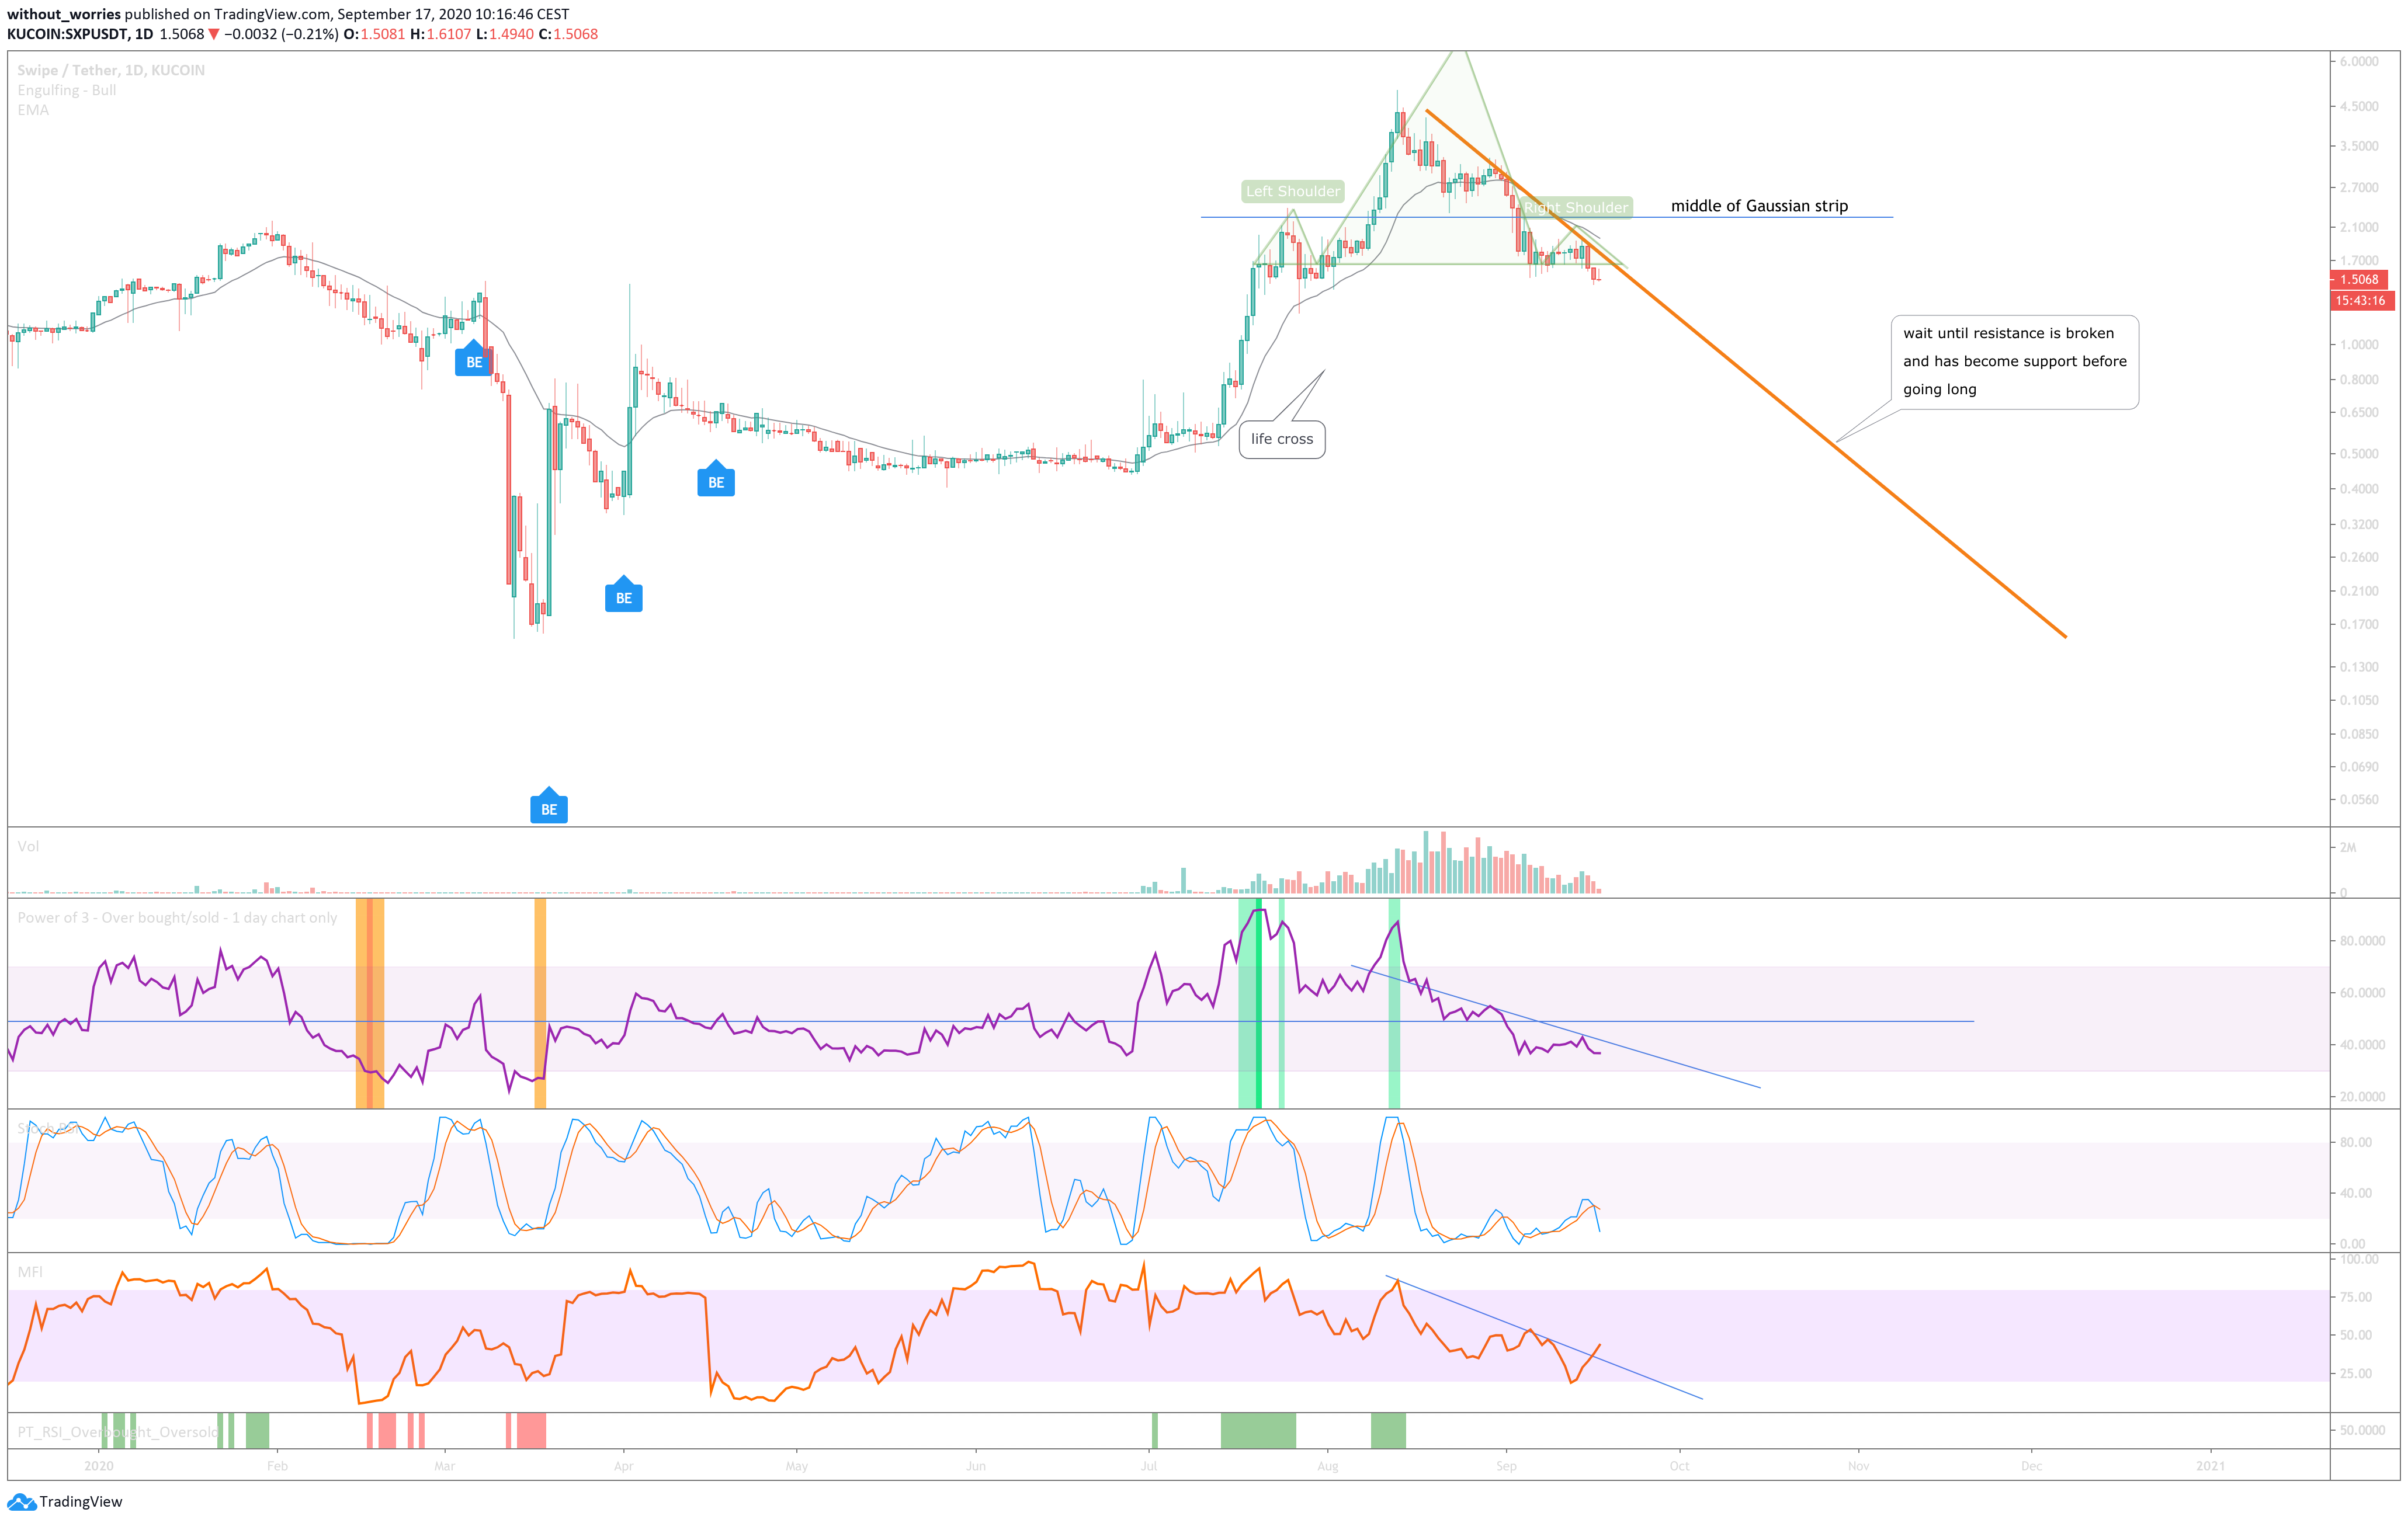Click the 50.0000 label on PT_RSI axis

pos(2362,1430)
